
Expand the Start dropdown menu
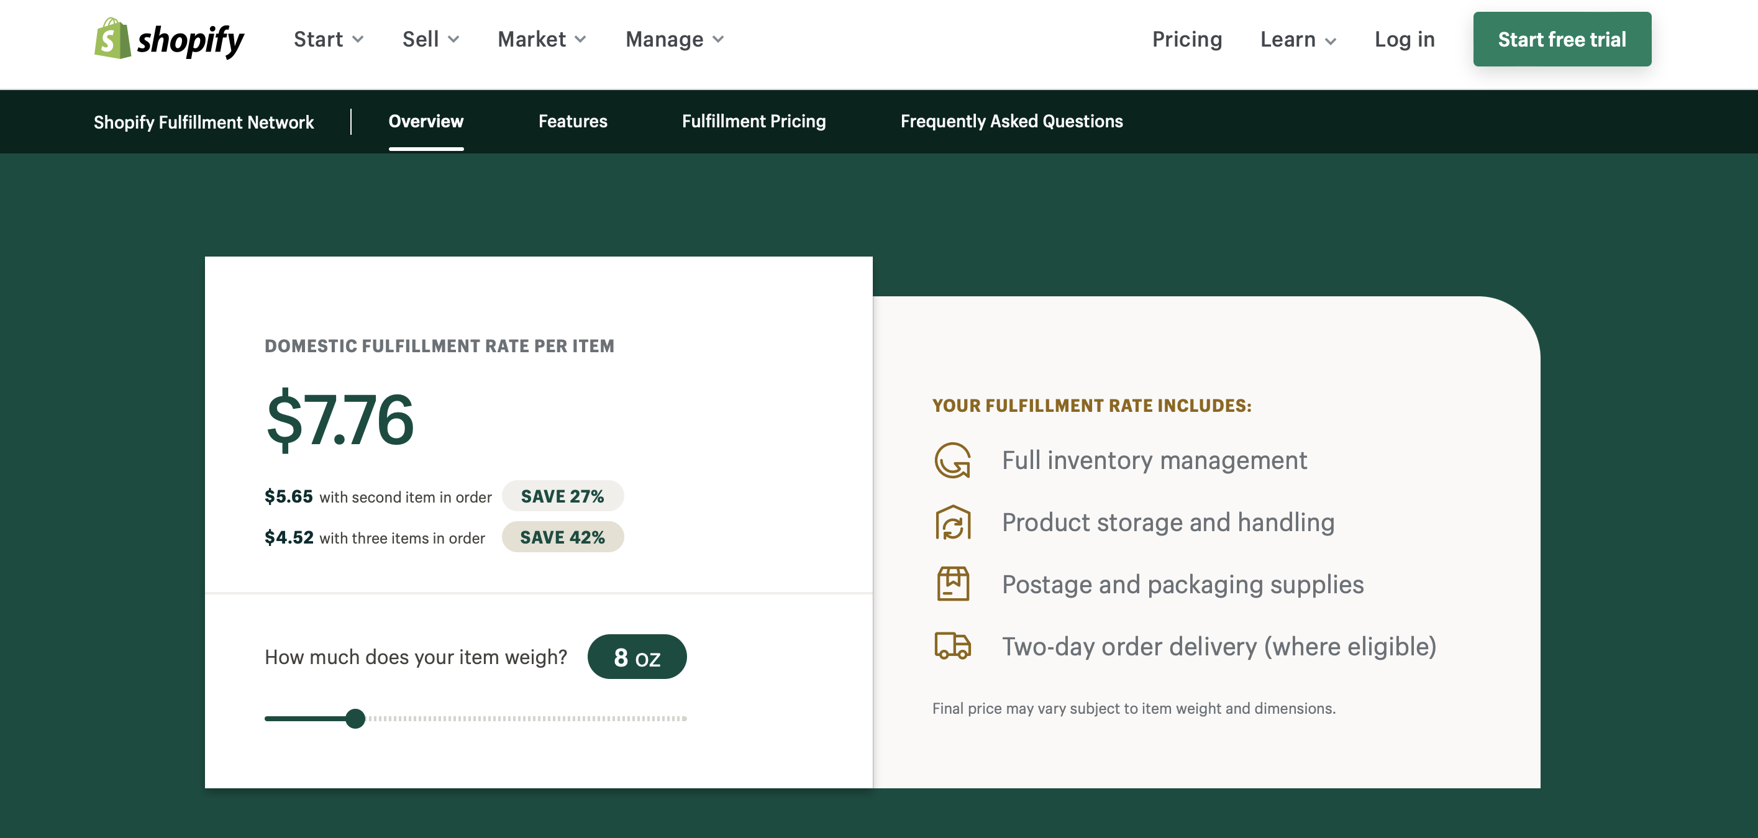[328, 40]
